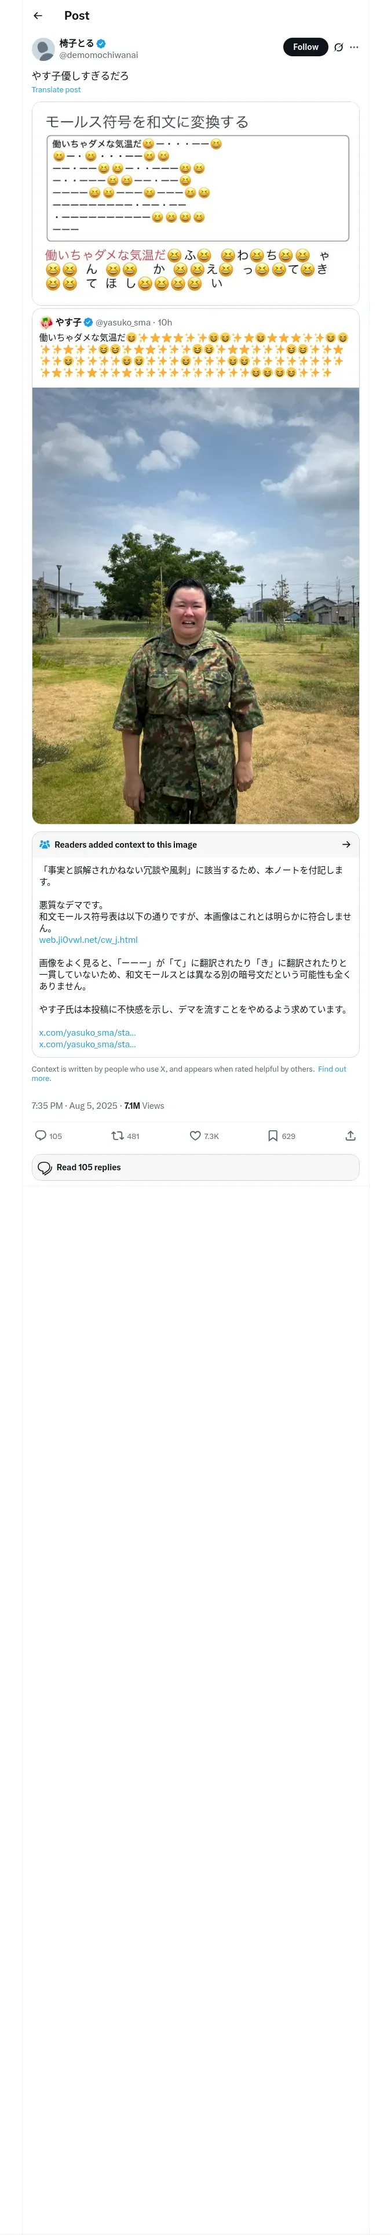Open the photo of person in camouflage
391x2235 pixels.
pos(195,605)
